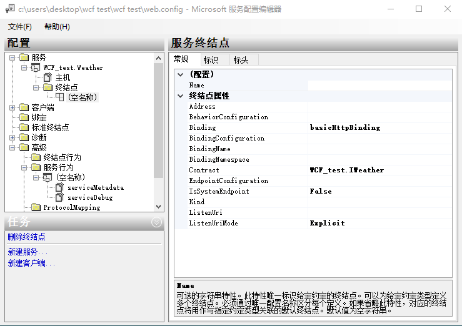This screenshot has width=462, height=326.
Task: Click the Address property value field
Action: click(380, 107)
